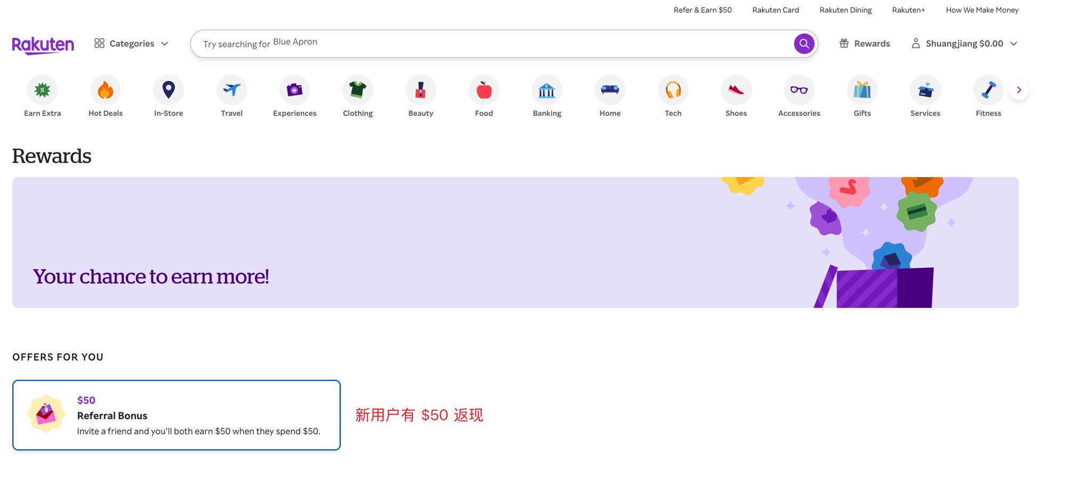Open the Travel airplane icon
This screenshot has width=1067, height=485.
pos(232,90)
